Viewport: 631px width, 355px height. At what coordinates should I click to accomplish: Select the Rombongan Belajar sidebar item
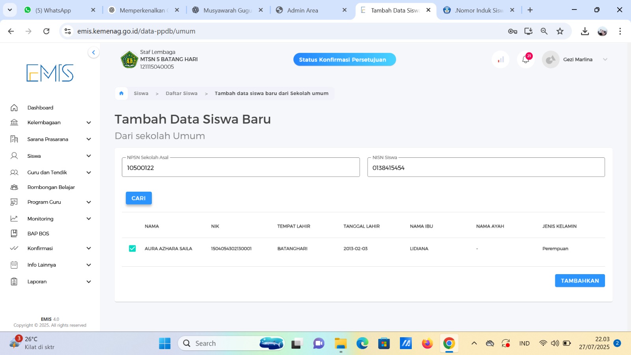(x=50, y=187)
